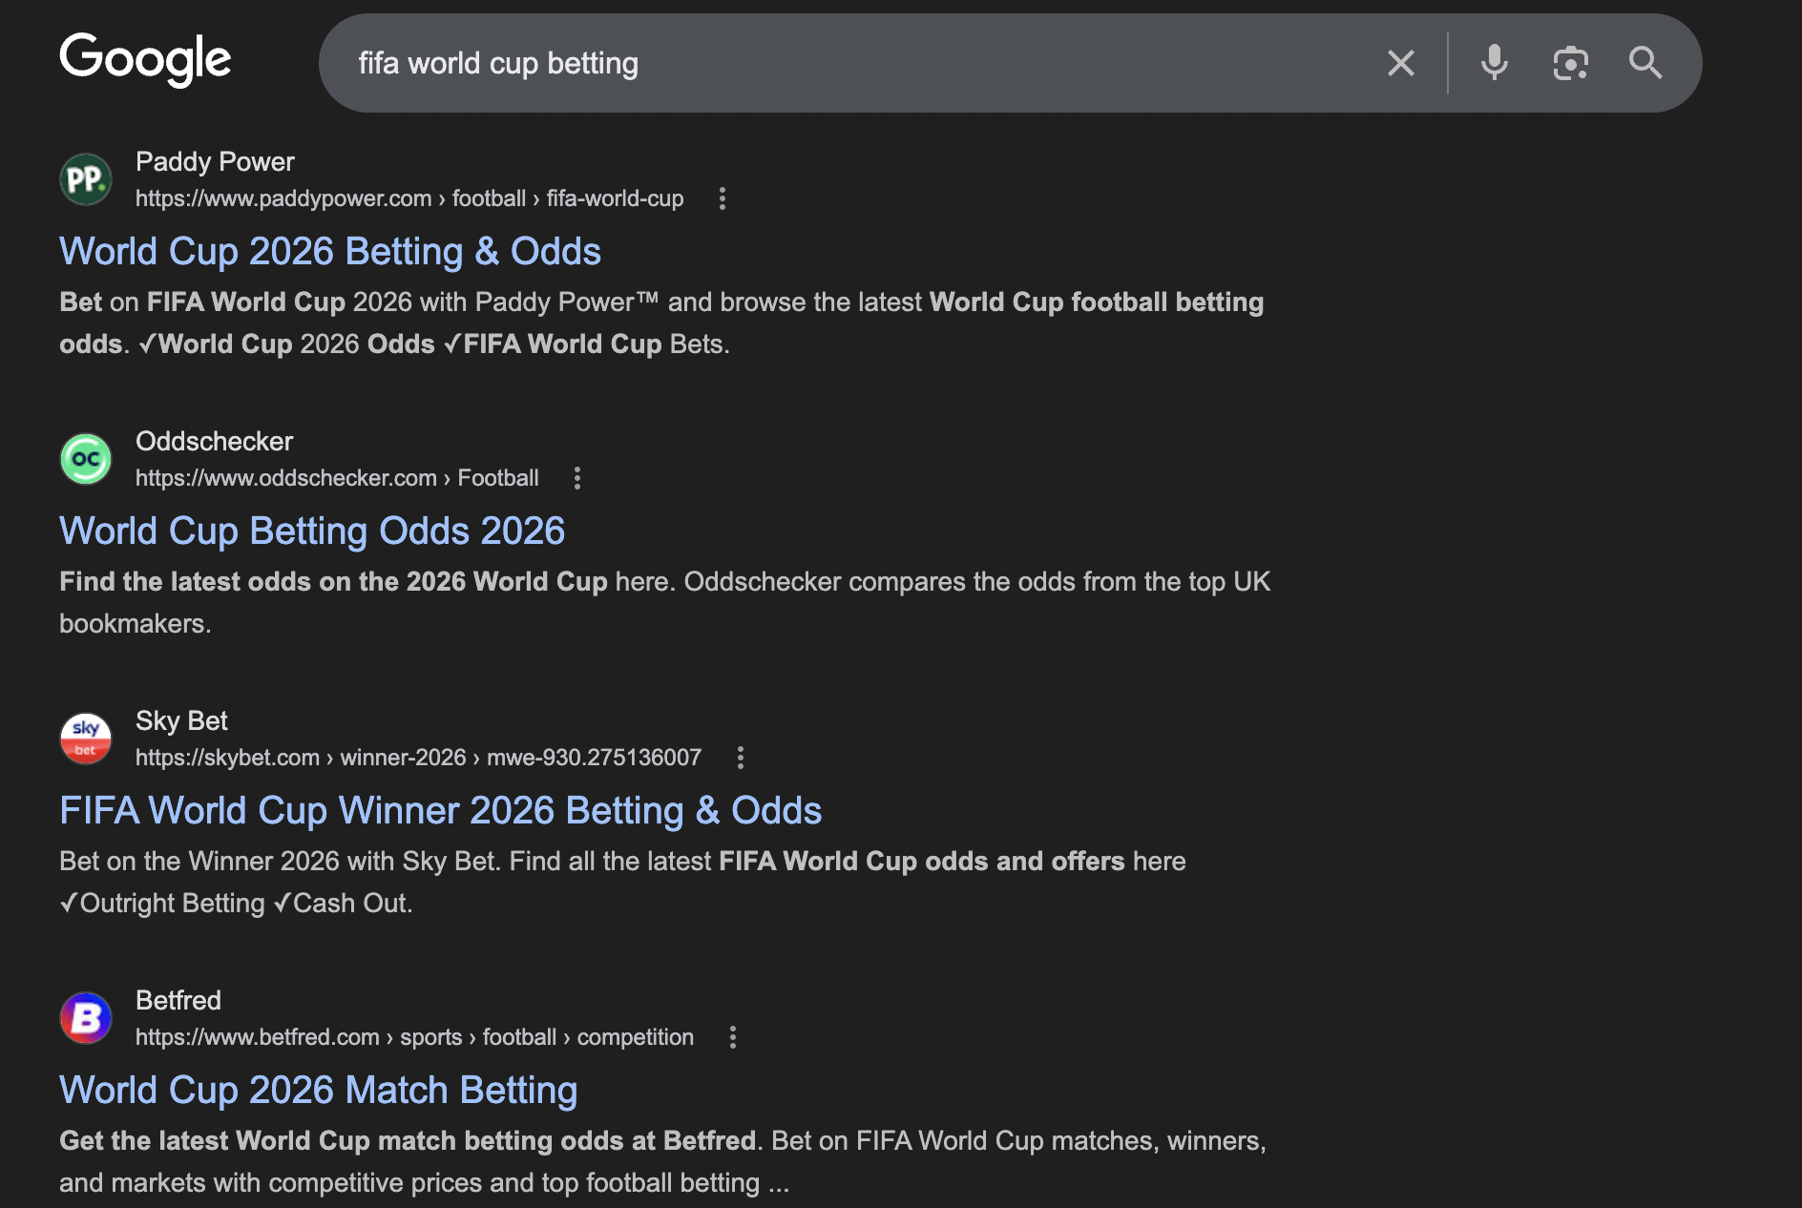Click the Paddy Power favicon
Viewport: 1802px width, 1208px height.
click(86, 179)
